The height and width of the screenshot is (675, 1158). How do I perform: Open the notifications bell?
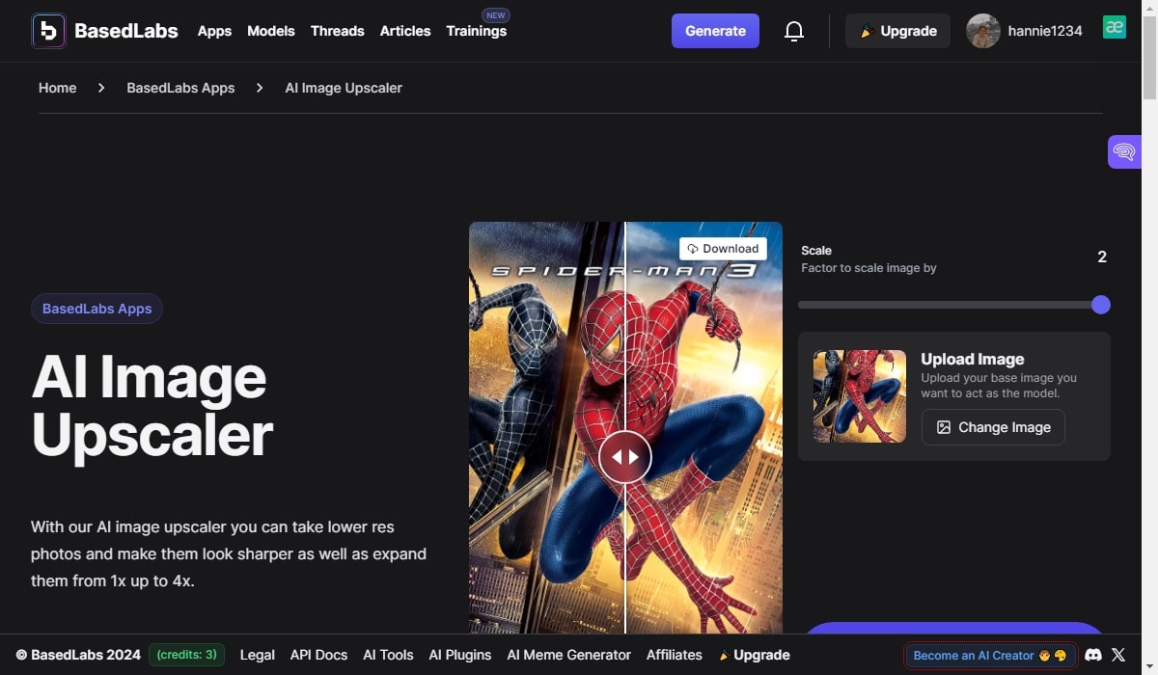click(x=794, y=32)
